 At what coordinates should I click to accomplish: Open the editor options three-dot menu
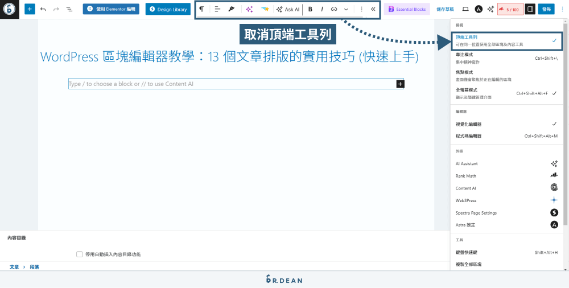[562, 10]
